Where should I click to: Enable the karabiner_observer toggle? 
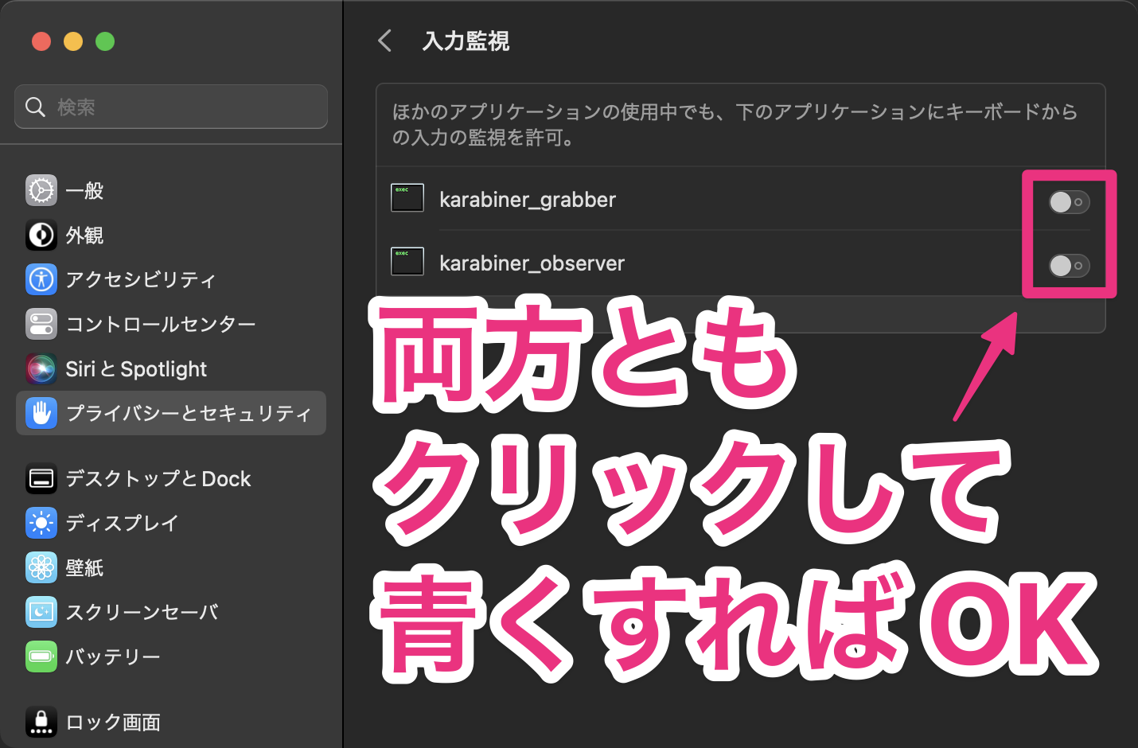point(1069,267)
